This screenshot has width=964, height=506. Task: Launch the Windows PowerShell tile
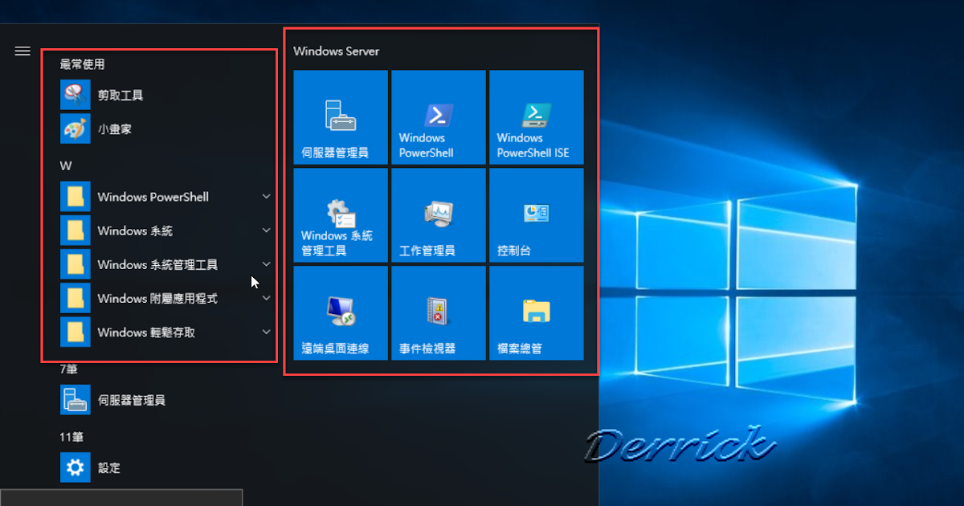[x=439, y=117]
